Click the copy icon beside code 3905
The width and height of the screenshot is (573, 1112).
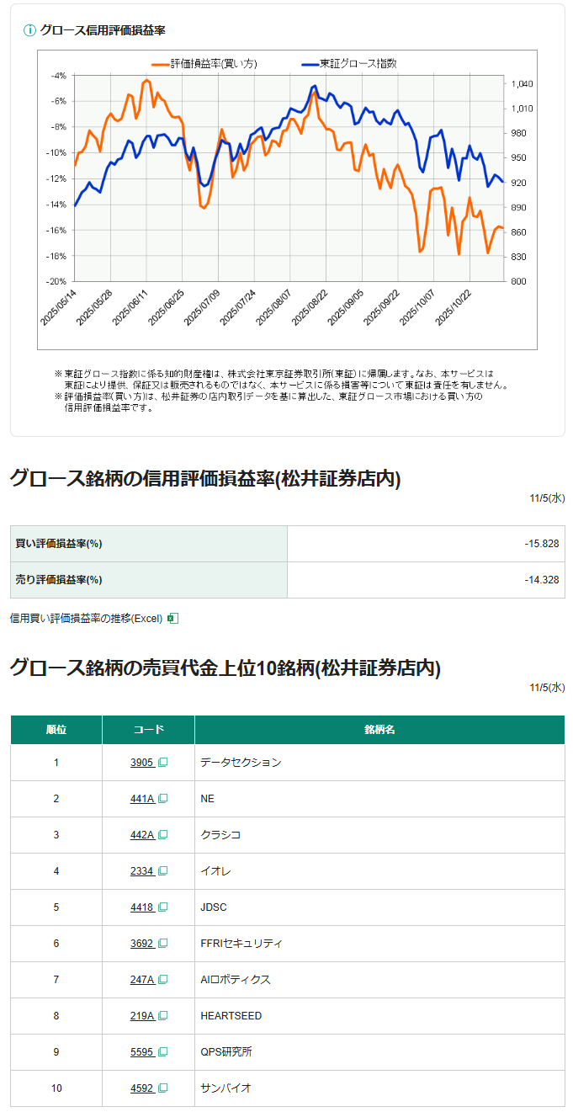tap(163, 763)
